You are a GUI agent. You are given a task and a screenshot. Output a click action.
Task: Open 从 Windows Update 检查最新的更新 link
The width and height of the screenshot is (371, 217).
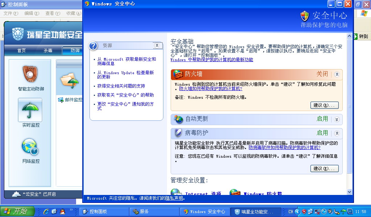click(x=125, y=75)
